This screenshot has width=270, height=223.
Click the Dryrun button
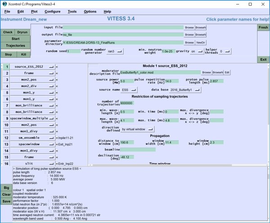(x=22, y=32)
